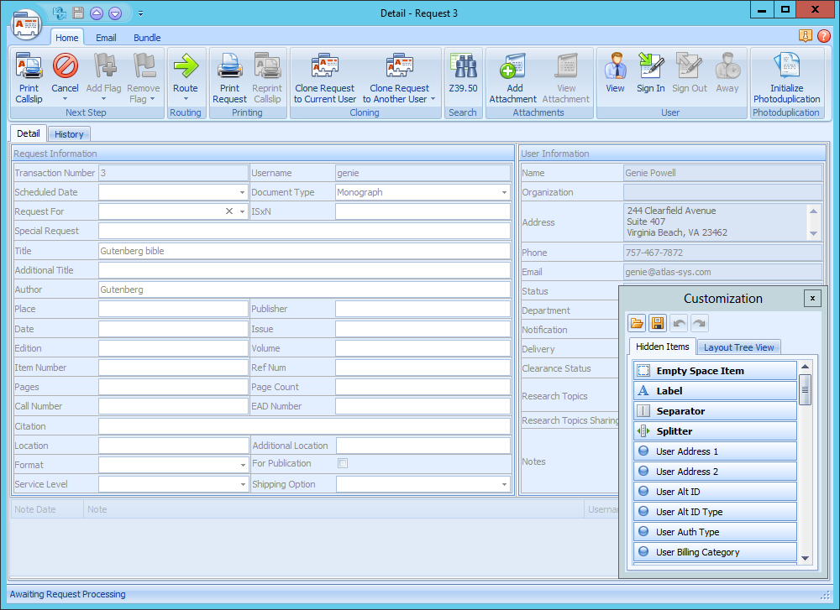
Task: Click the load layout folder icon
Action: tap(638, 323)
